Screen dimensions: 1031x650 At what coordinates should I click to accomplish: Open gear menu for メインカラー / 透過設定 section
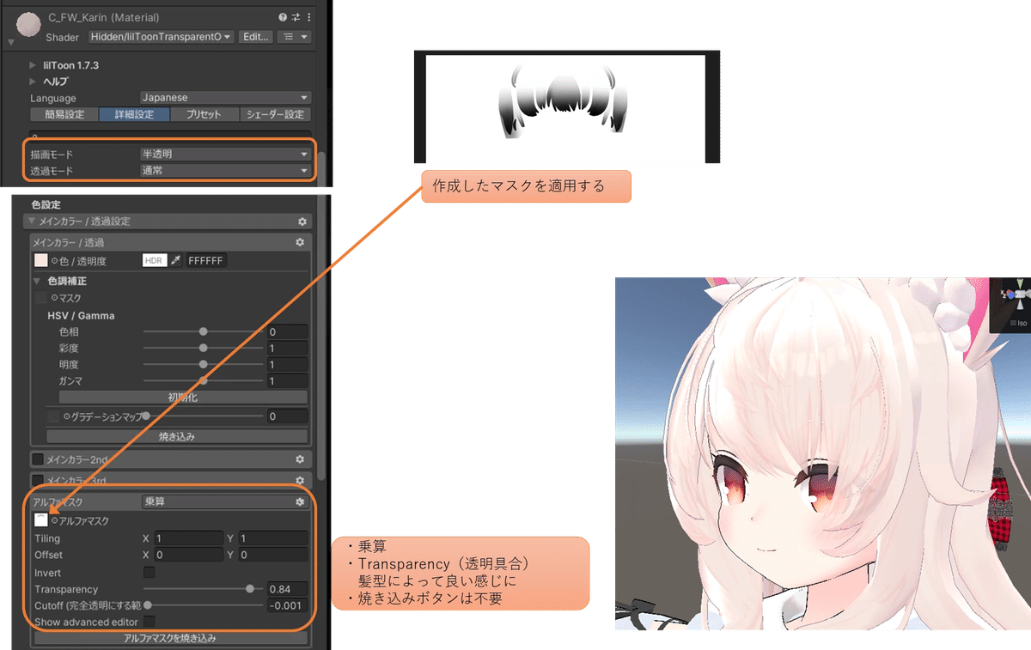click(304, 222)
